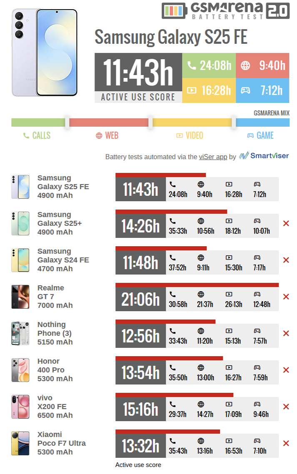Click the Samsung Galaxy S25 FE header image
Screen dimensions: 297x474
click(x=45, y=52)
